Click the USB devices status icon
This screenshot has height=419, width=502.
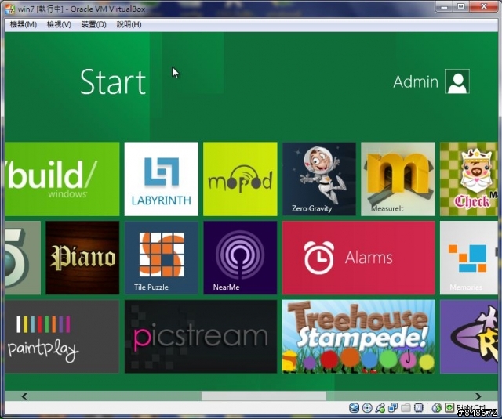click(x=380, y=408)
